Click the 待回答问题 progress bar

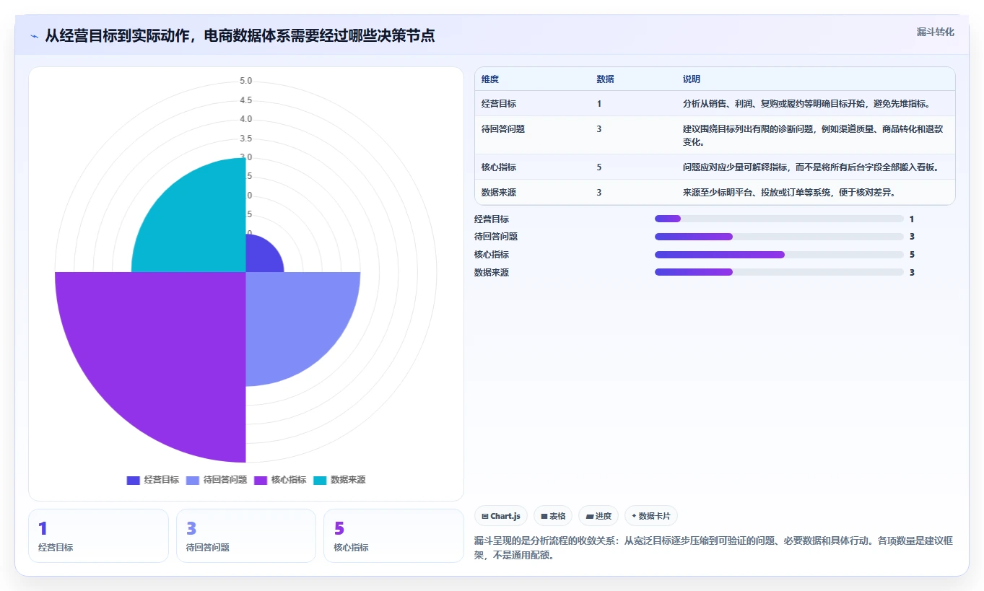point(779,237)
